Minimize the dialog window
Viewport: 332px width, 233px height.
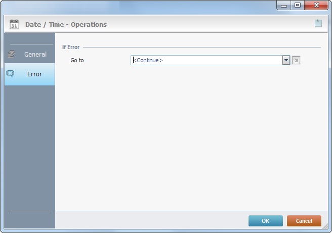click(x=284, y=5)
